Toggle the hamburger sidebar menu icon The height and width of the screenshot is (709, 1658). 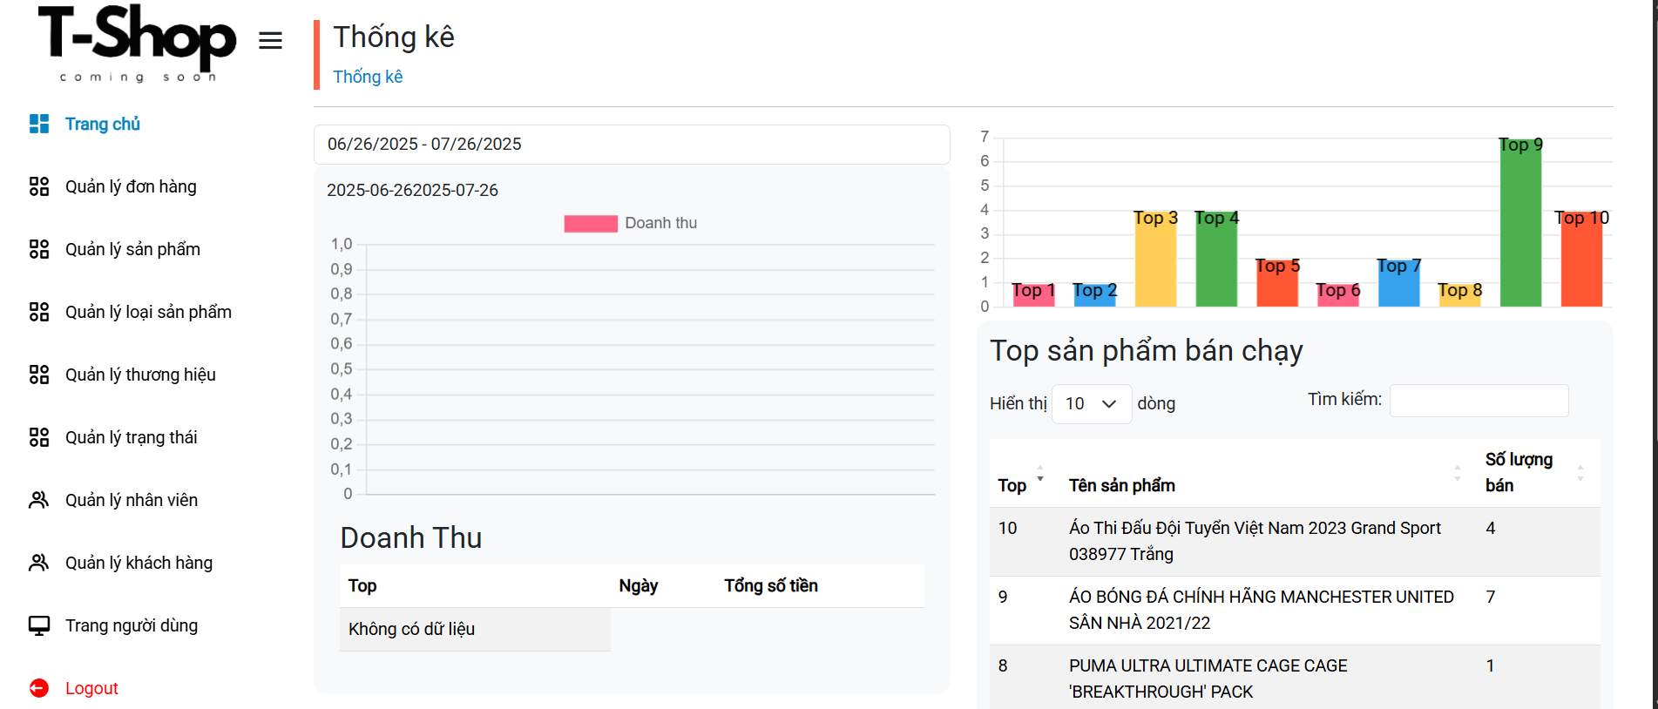click(x=271, y=40)
